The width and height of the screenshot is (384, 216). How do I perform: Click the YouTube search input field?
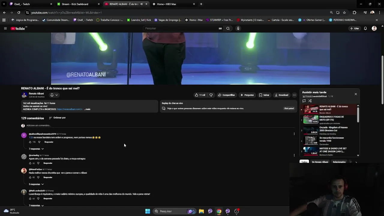[x=181, y=28]
